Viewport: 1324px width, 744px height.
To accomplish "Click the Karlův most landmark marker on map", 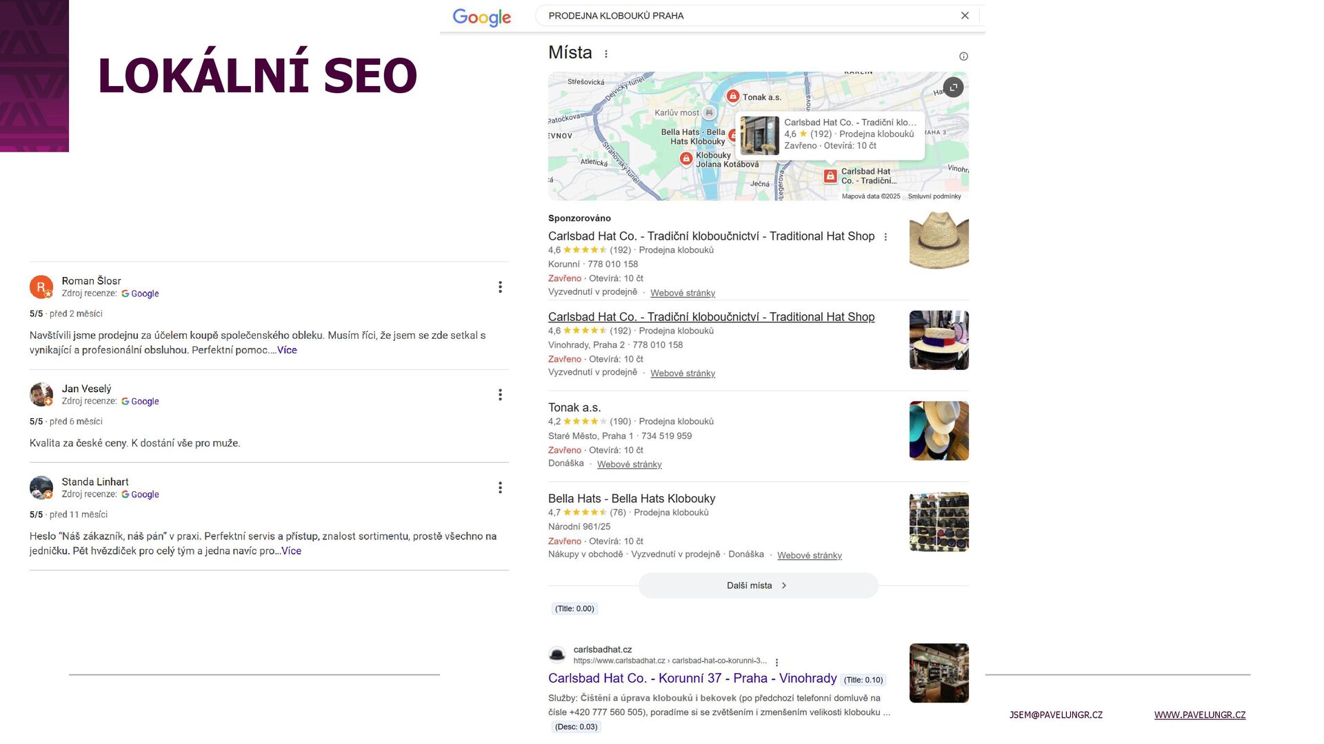I will (x=709, y=113).
